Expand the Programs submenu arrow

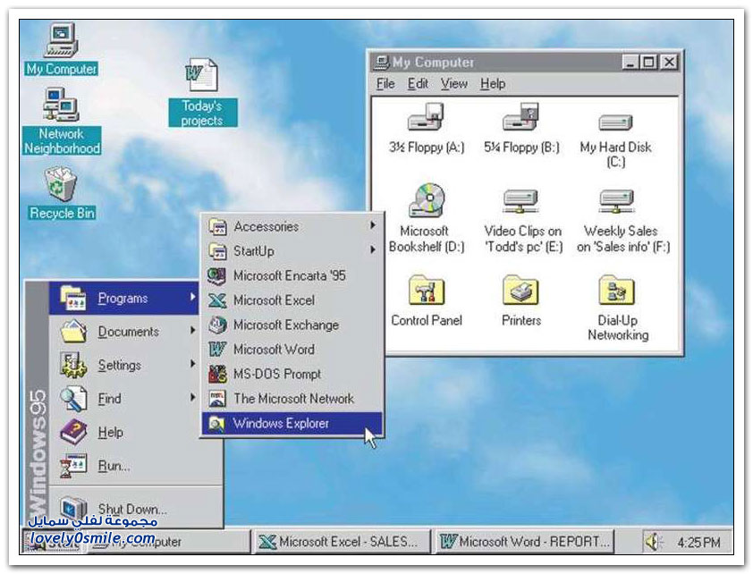(x=192, y=297)
